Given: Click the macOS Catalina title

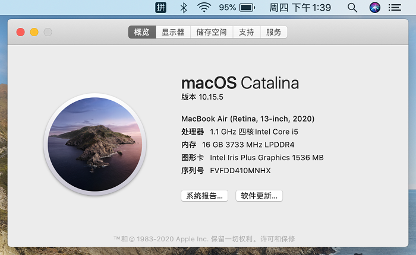Looking at the screenshot, I should coord(240,82).
